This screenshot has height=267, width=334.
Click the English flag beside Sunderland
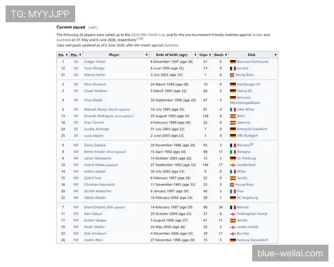(233, 165)
